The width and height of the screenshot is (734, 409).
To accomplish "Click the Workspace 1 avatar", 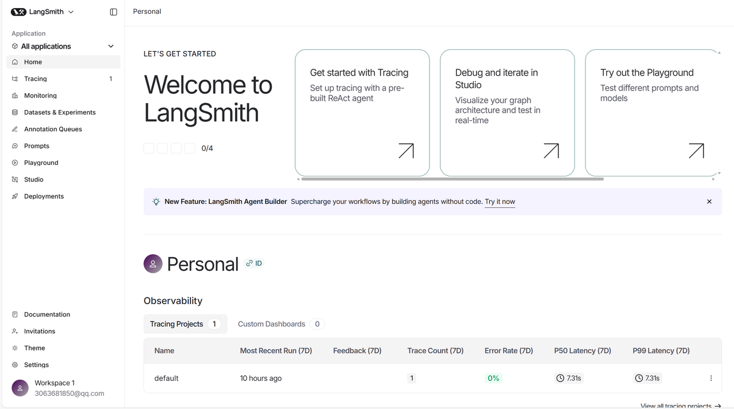I will pyautogui.click(x=20, y=388).
